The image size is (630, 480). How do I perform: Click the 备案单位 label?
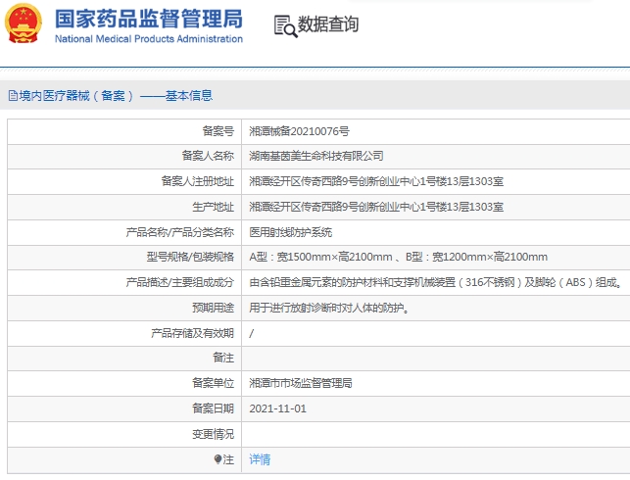213,383
